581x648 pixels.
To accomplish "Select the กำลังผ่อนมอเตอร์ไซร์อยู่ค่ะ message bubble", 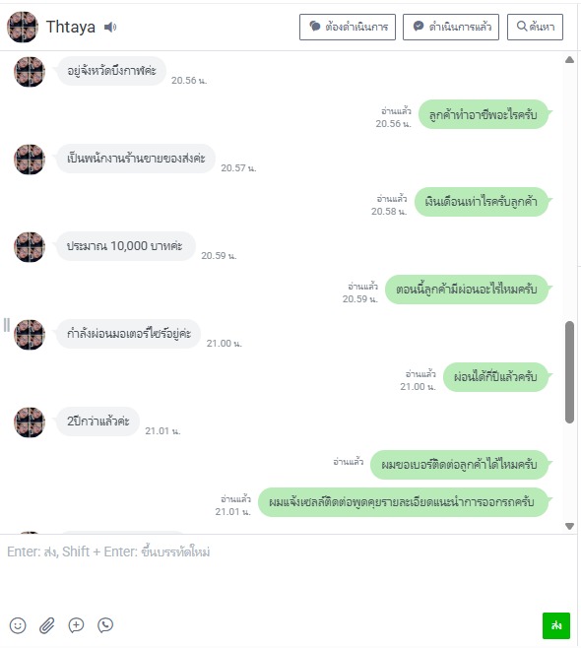I will click(129, 334).
